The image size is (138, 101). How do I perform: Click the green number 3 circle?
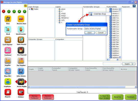tap(14, 11)
